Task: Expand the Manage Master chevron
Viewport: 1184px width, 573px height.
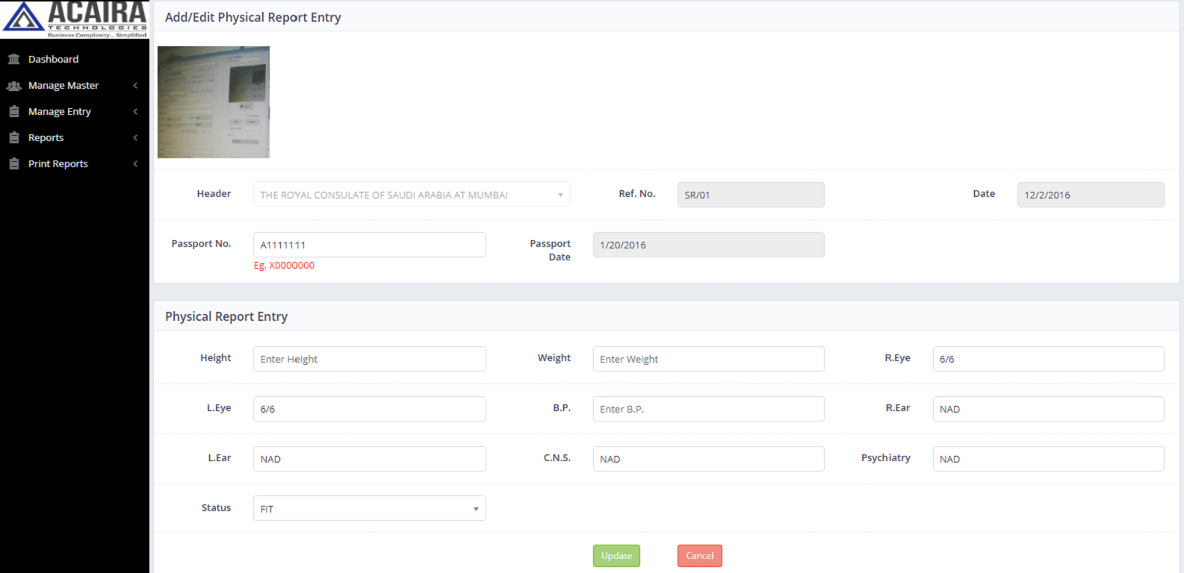Action: click(x=135, y=86)
